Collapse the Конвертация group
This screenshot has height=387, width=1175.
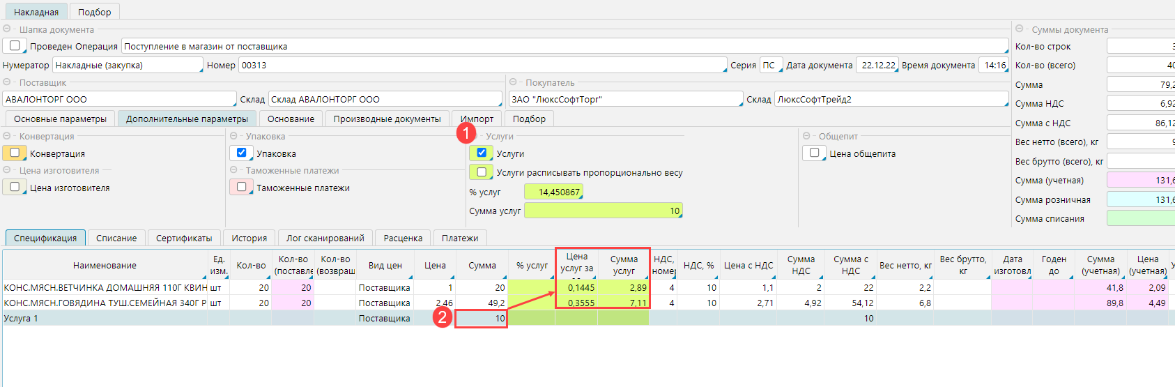pos(7,136)
